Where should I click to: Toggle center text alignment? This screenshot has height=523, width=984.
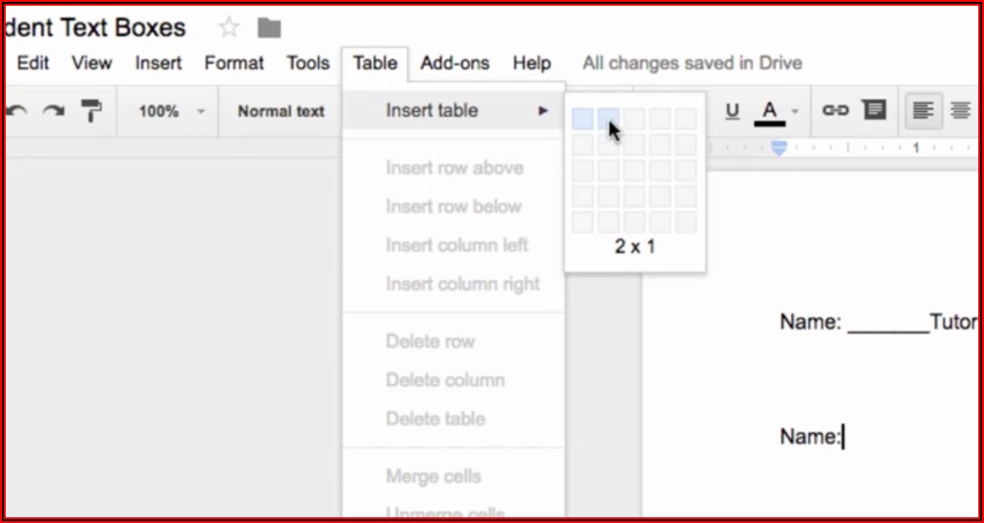click(960, 111)
